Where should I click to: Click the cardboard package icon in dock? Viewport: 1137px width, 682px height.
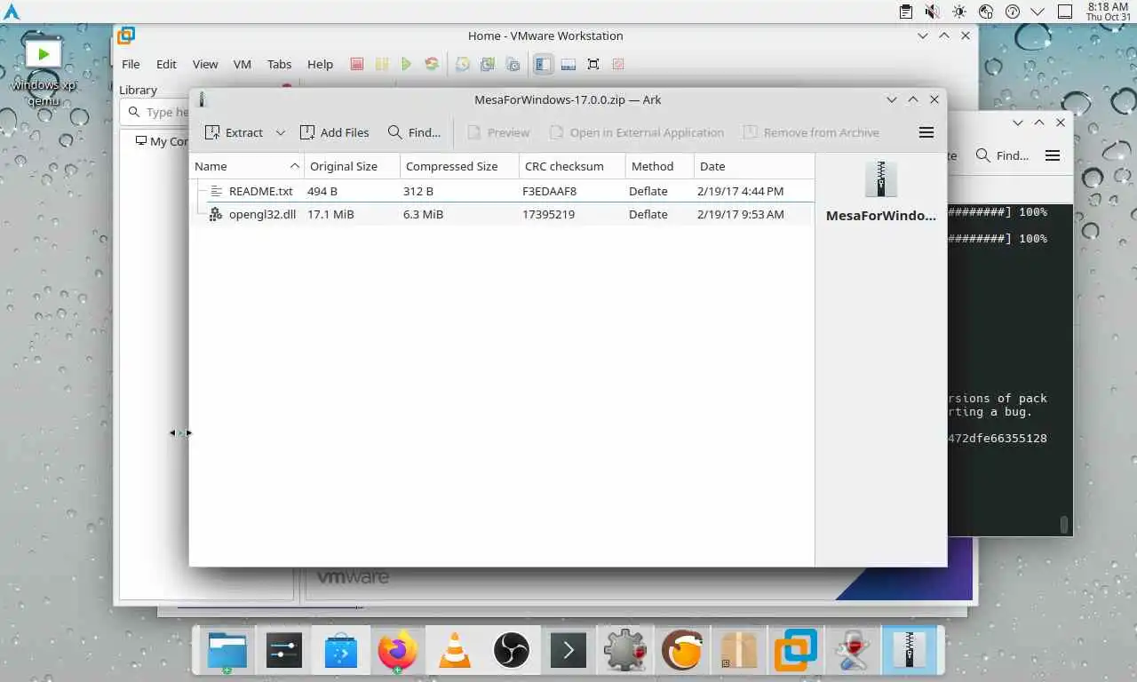(x=739, y=651)
